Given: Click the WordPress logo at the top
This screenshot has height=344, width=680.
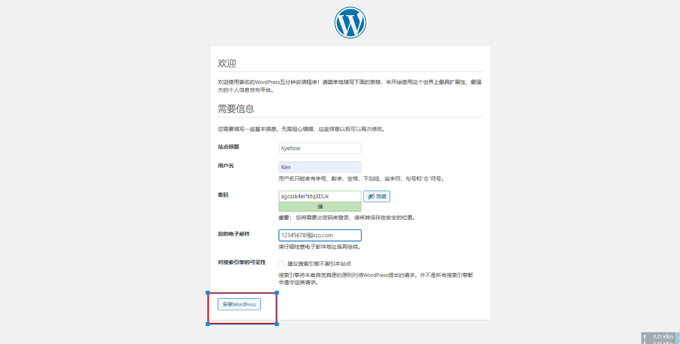Looking at the screenshot, I should pos(350,22).
